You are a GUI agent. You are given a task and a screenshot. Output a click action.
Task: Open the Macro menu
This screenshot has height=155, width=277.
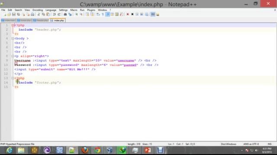pos(74,10)
